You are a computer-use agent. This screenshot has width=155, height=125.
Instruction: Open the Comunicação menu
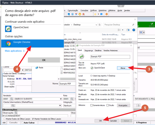[x=73, y=10]
